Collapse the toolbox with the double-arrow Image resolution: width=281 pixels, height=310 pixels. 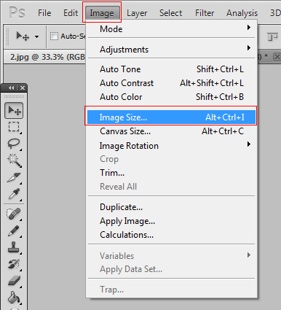click(x=12, y=88)
